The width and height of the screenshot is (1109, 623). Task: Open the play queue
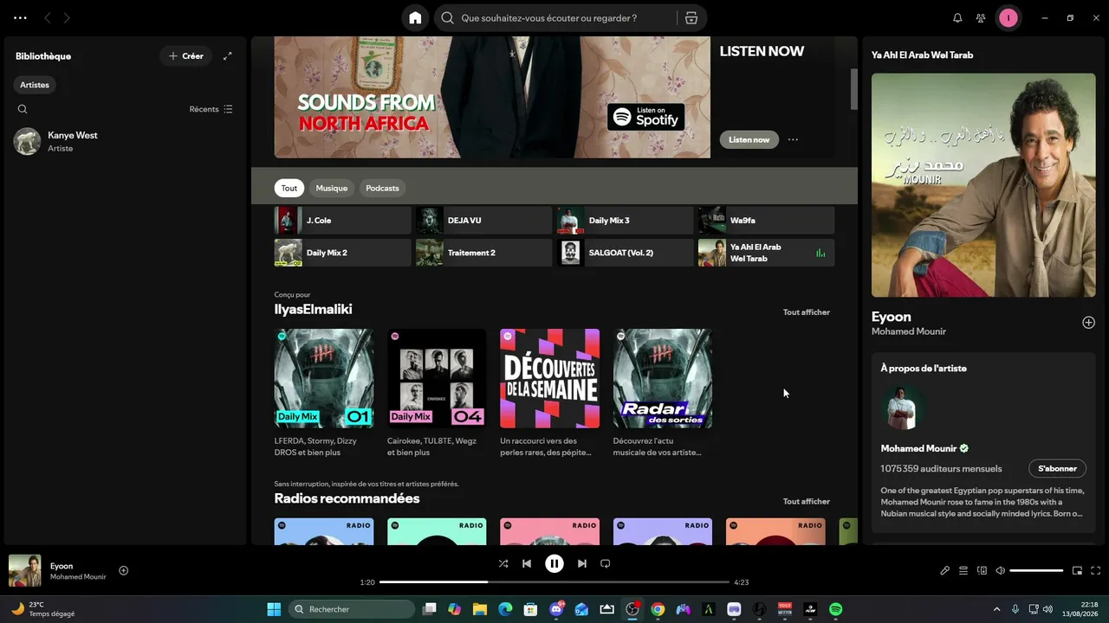pos(963,570)
